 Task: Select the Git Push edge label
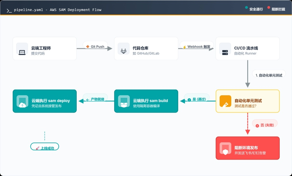pos(95,46)
